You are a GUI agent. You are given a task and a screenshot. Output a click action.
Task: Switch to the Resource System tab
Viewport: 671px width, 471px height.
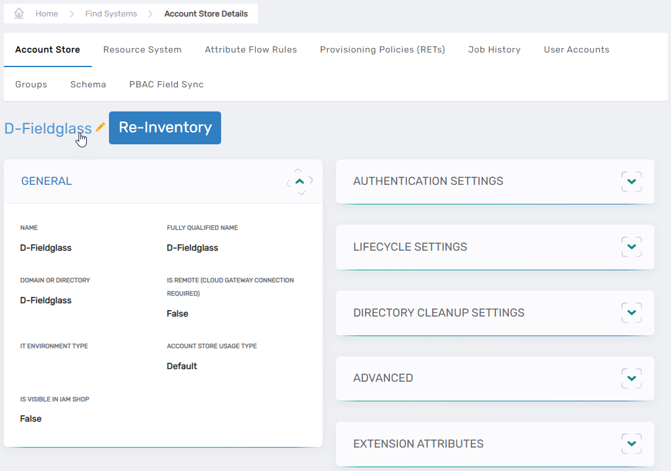[x=142, y=50]
